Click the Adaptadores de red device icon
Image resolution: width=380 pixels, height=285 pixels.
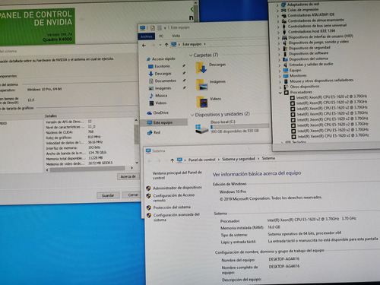(x=283, y=5)
